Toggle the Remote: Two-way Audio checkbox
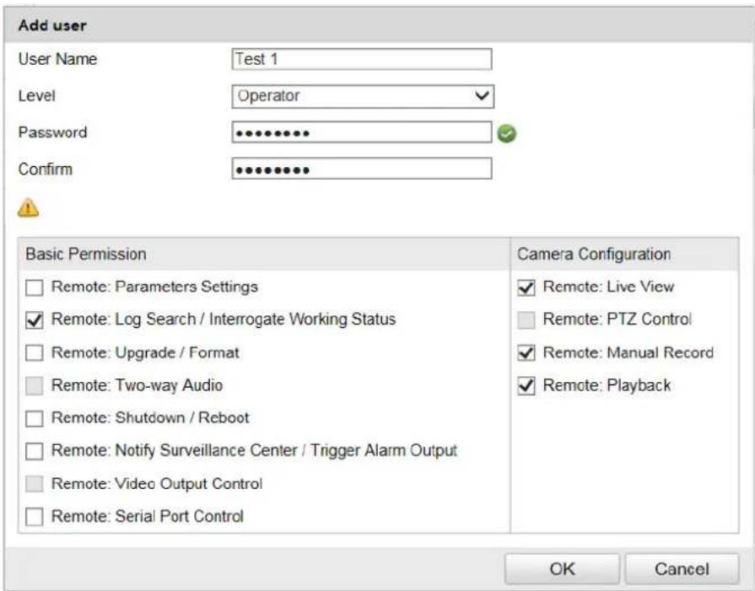Image resolution: width=755 pixels, height=591 pixels. pos(35,385)
